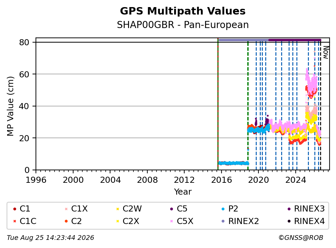Click the C1C red cross marker
336x248 pixels.
(x=15, y=221)
